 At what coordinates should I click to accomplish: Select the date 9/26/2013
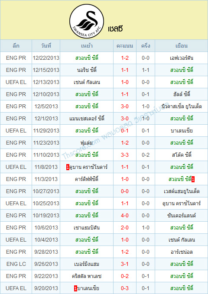46,264
